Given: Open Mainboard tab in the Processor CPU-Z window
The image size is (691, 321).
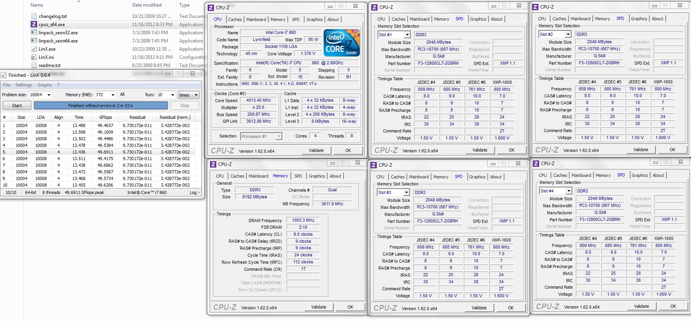Looking at the screenshot, I should pyautogui.click(x=256, y=19).
